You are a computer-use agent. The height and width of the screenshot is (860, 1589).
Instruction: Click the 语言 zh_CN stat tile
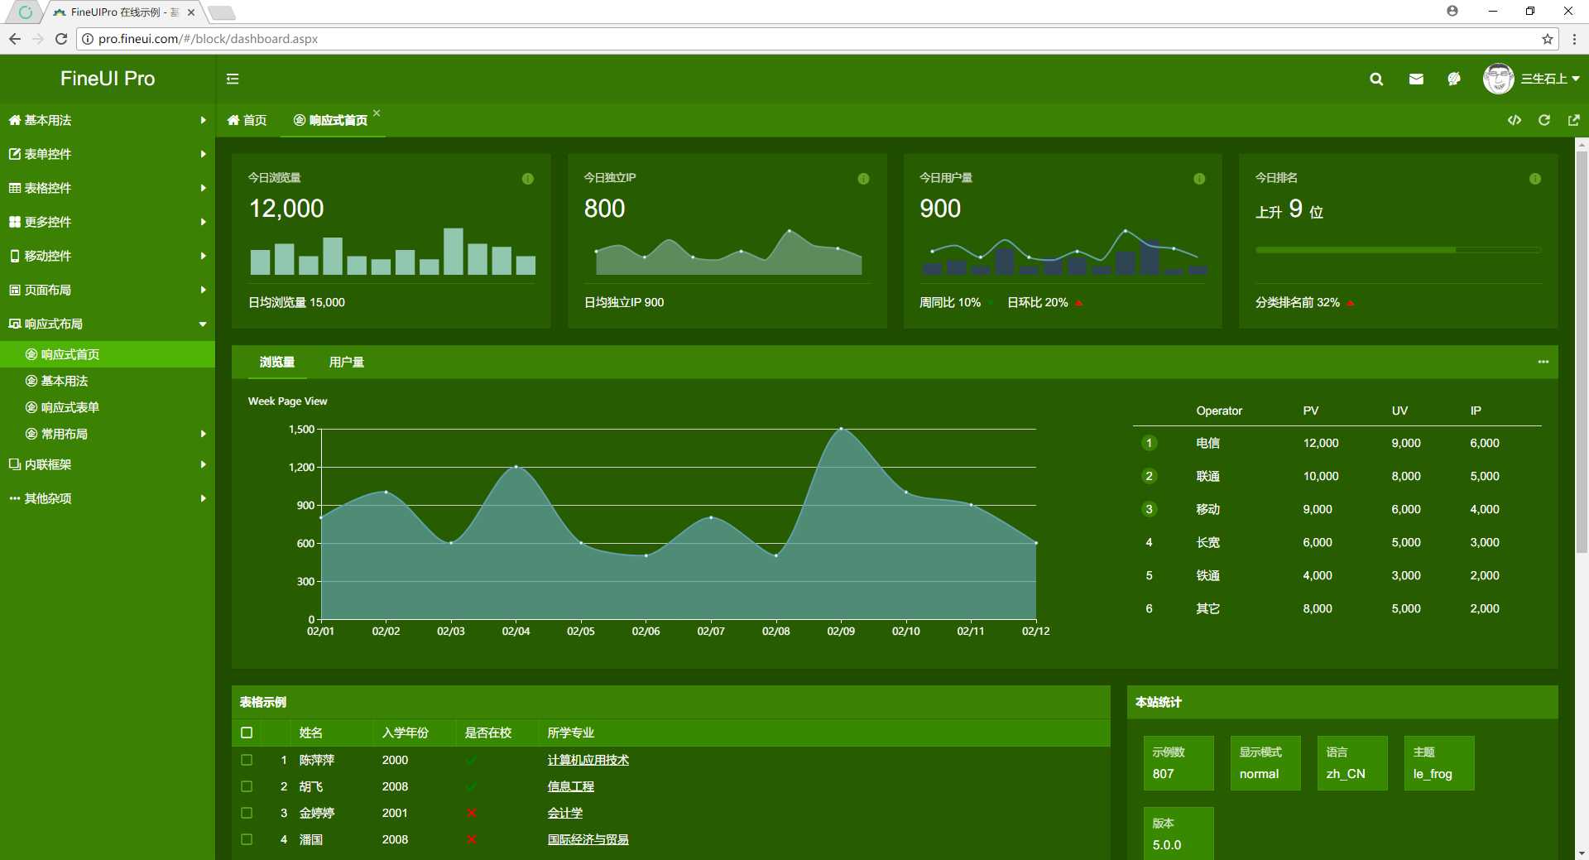[1352, 763]
